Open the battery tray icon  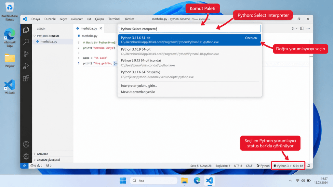309,181
